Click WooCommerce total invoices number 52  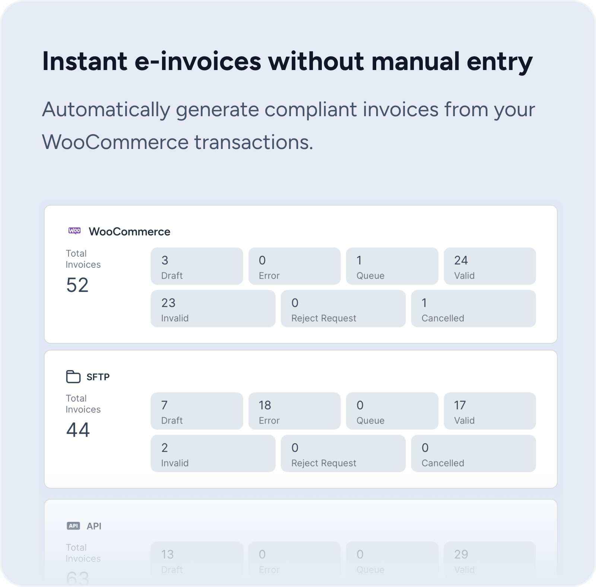77,285
